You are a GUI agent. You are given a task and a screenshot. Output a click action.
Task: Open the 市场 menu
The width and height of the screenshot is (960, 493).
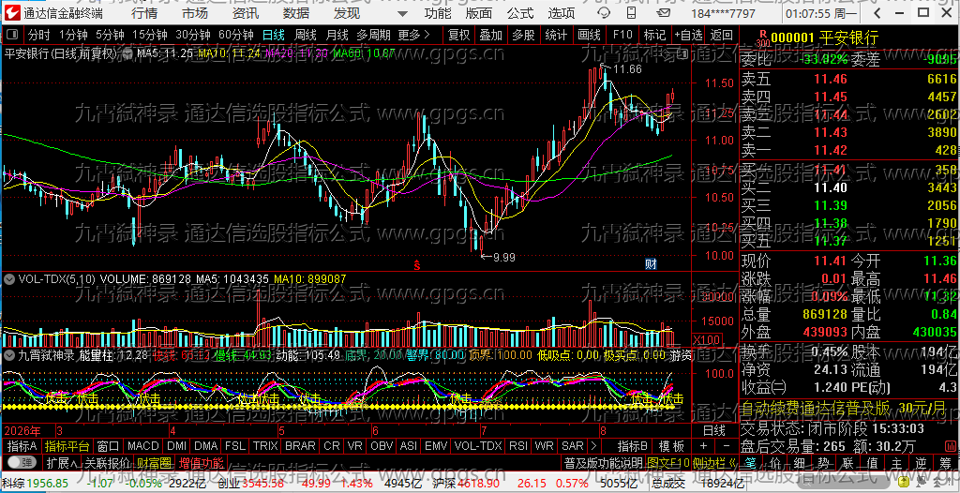[195, 13]
